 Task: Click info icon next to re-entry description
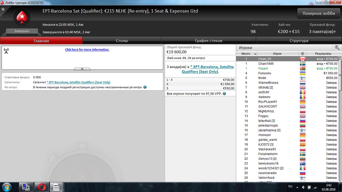(x=145, y=87)
